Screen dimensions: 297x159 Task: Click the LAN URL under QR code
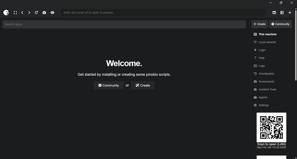pyautogui.click(x=272, y=147)
